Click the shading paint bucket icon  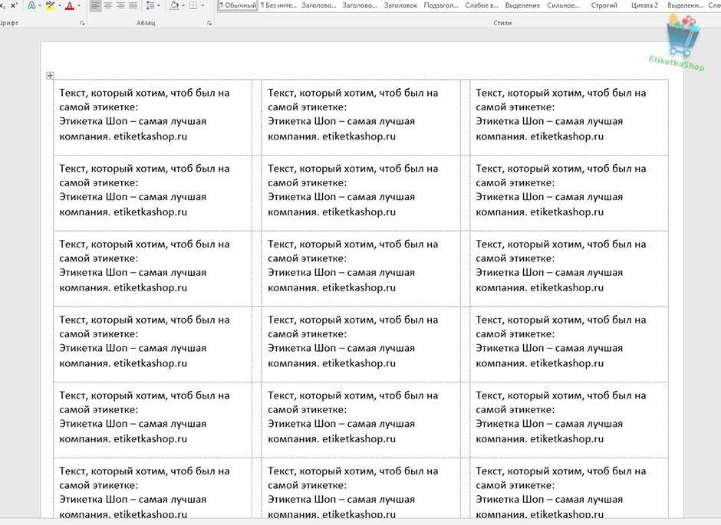pyautogui.click(x=174, y=5)
